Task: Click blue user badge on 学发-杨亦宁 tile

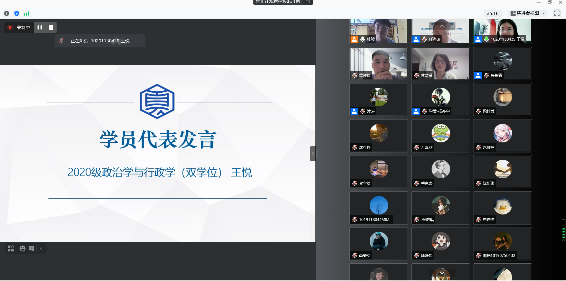Action: tap(416, 111)
